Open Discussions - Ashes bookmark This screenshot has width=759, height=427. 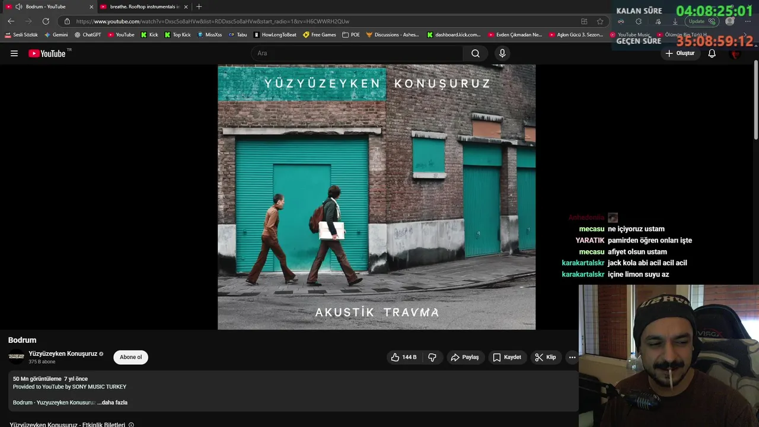click(x=393, y=35)
